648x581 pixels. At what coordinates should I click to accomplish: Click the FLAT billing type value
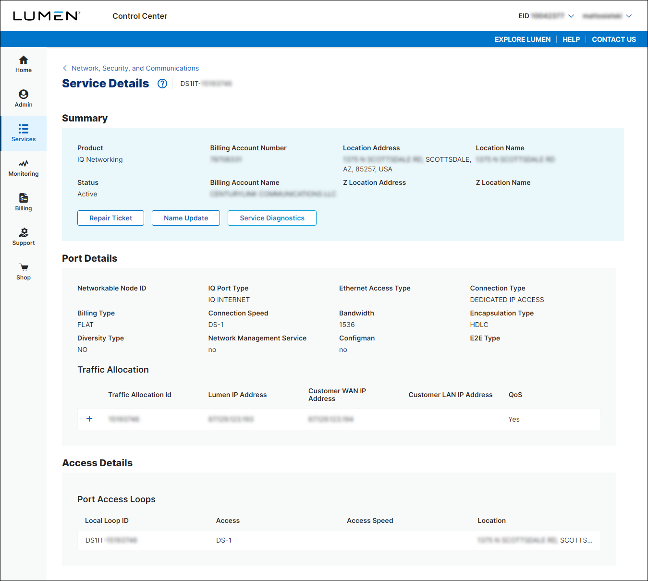[x=86, y=325]
